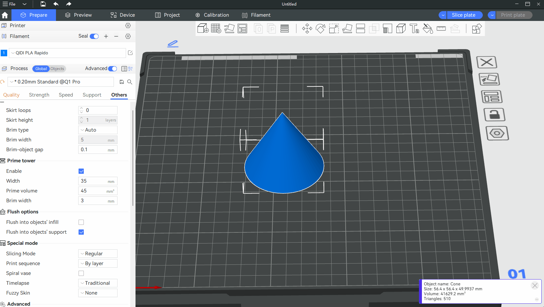This screenshot has width=544, height=307.
Task: Open the QIDI PLA Rapido filament dropdown
Action: coord(67,53)
